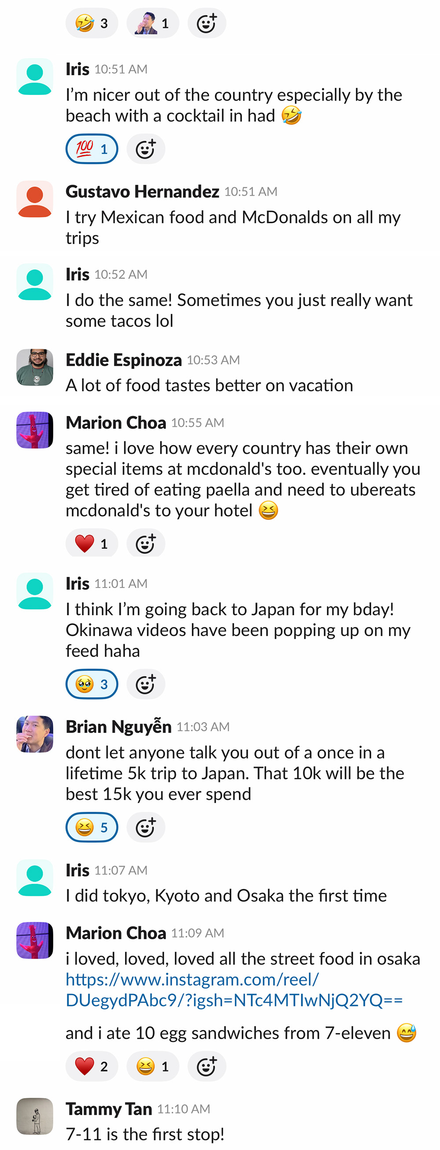Add reaction to Iris's cocktail message

[x=146, y=149]
